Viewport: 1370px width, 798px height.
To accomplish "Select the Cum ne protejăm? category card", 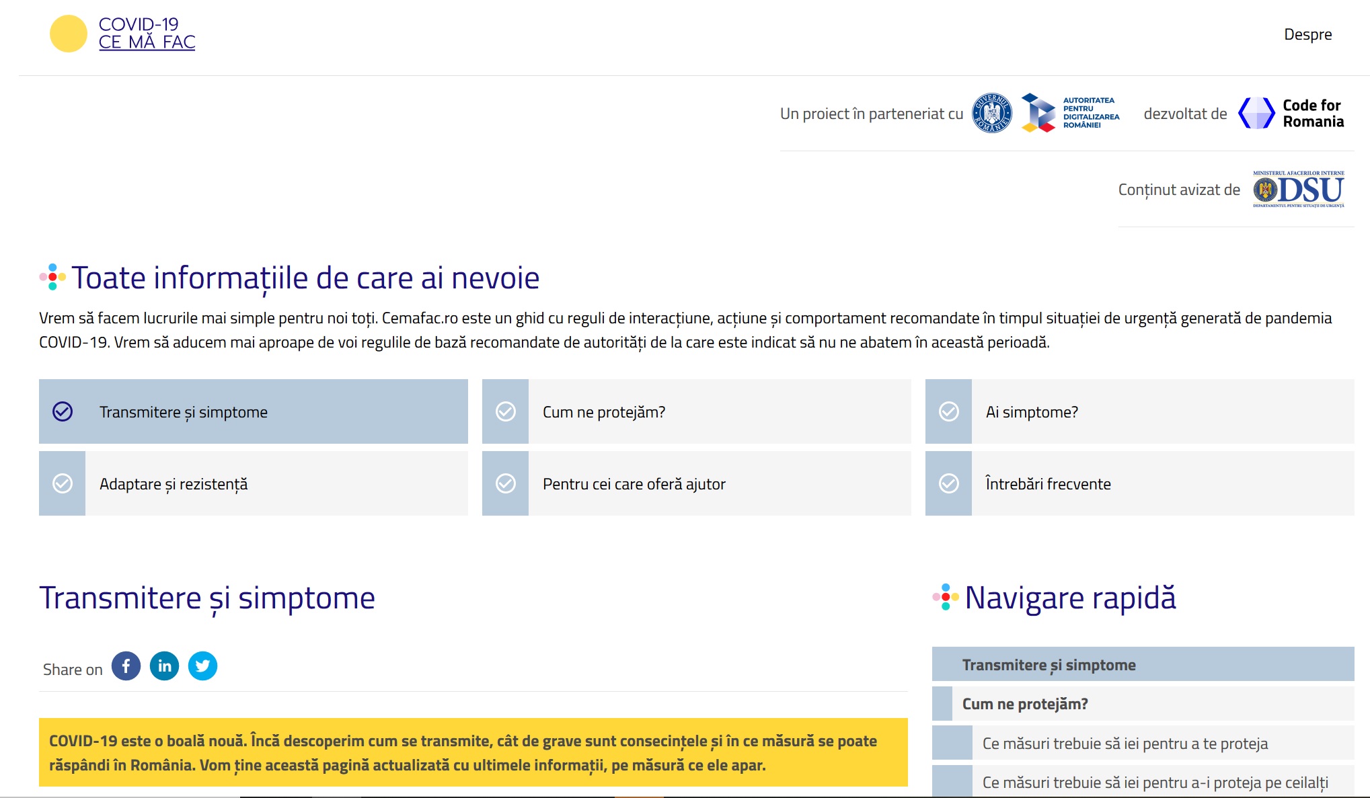I will 697,411.
